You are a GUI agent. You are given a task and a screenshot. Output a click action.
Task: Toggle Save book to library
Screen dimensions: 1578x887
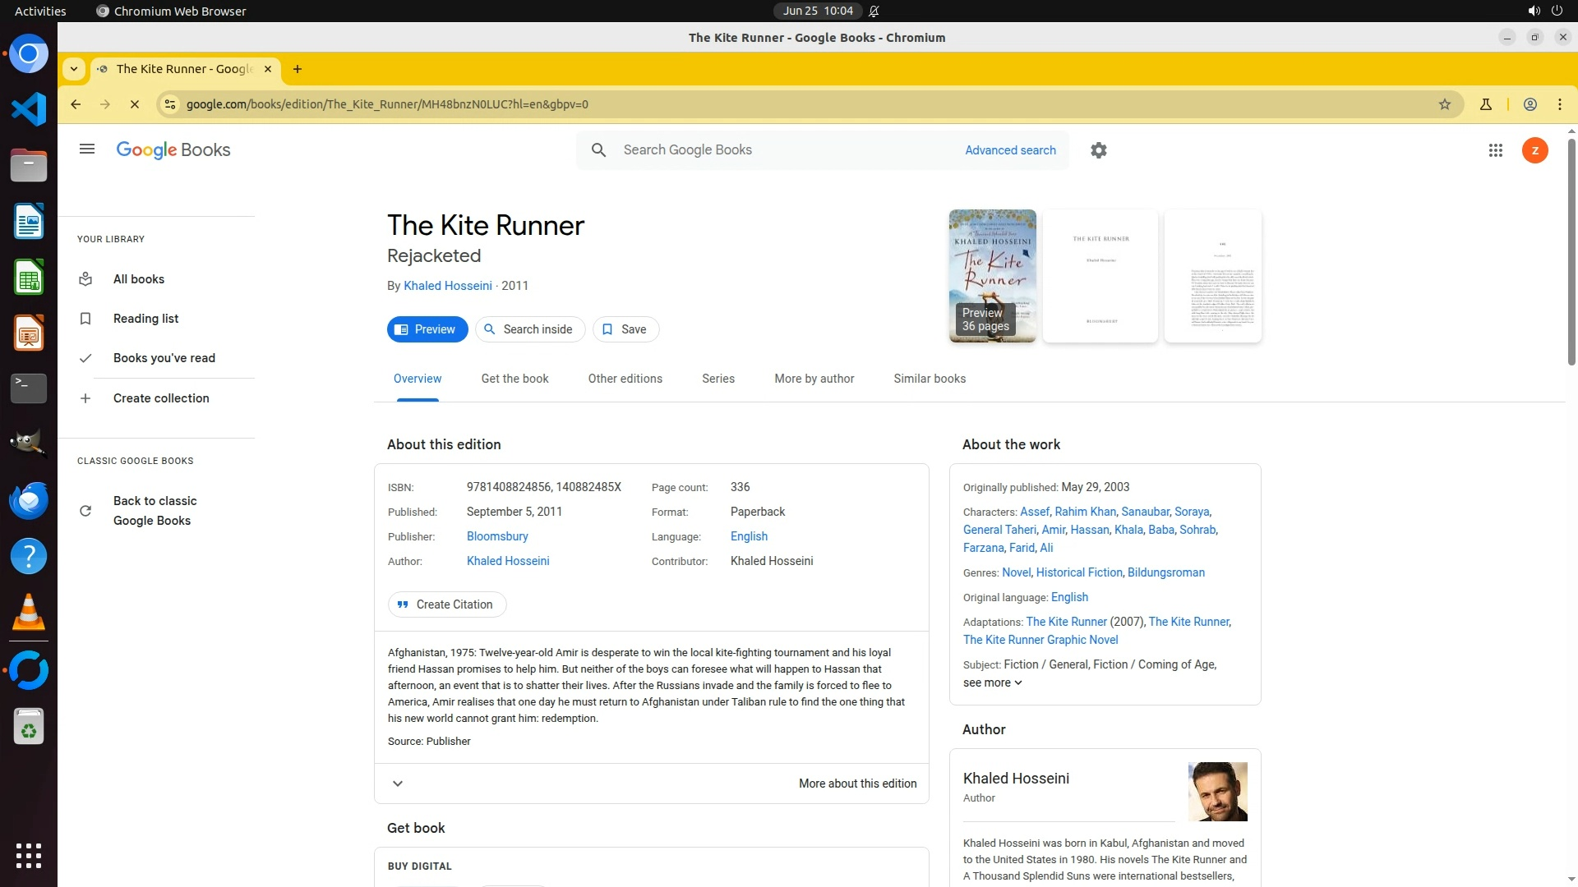(x=625, y=329)
